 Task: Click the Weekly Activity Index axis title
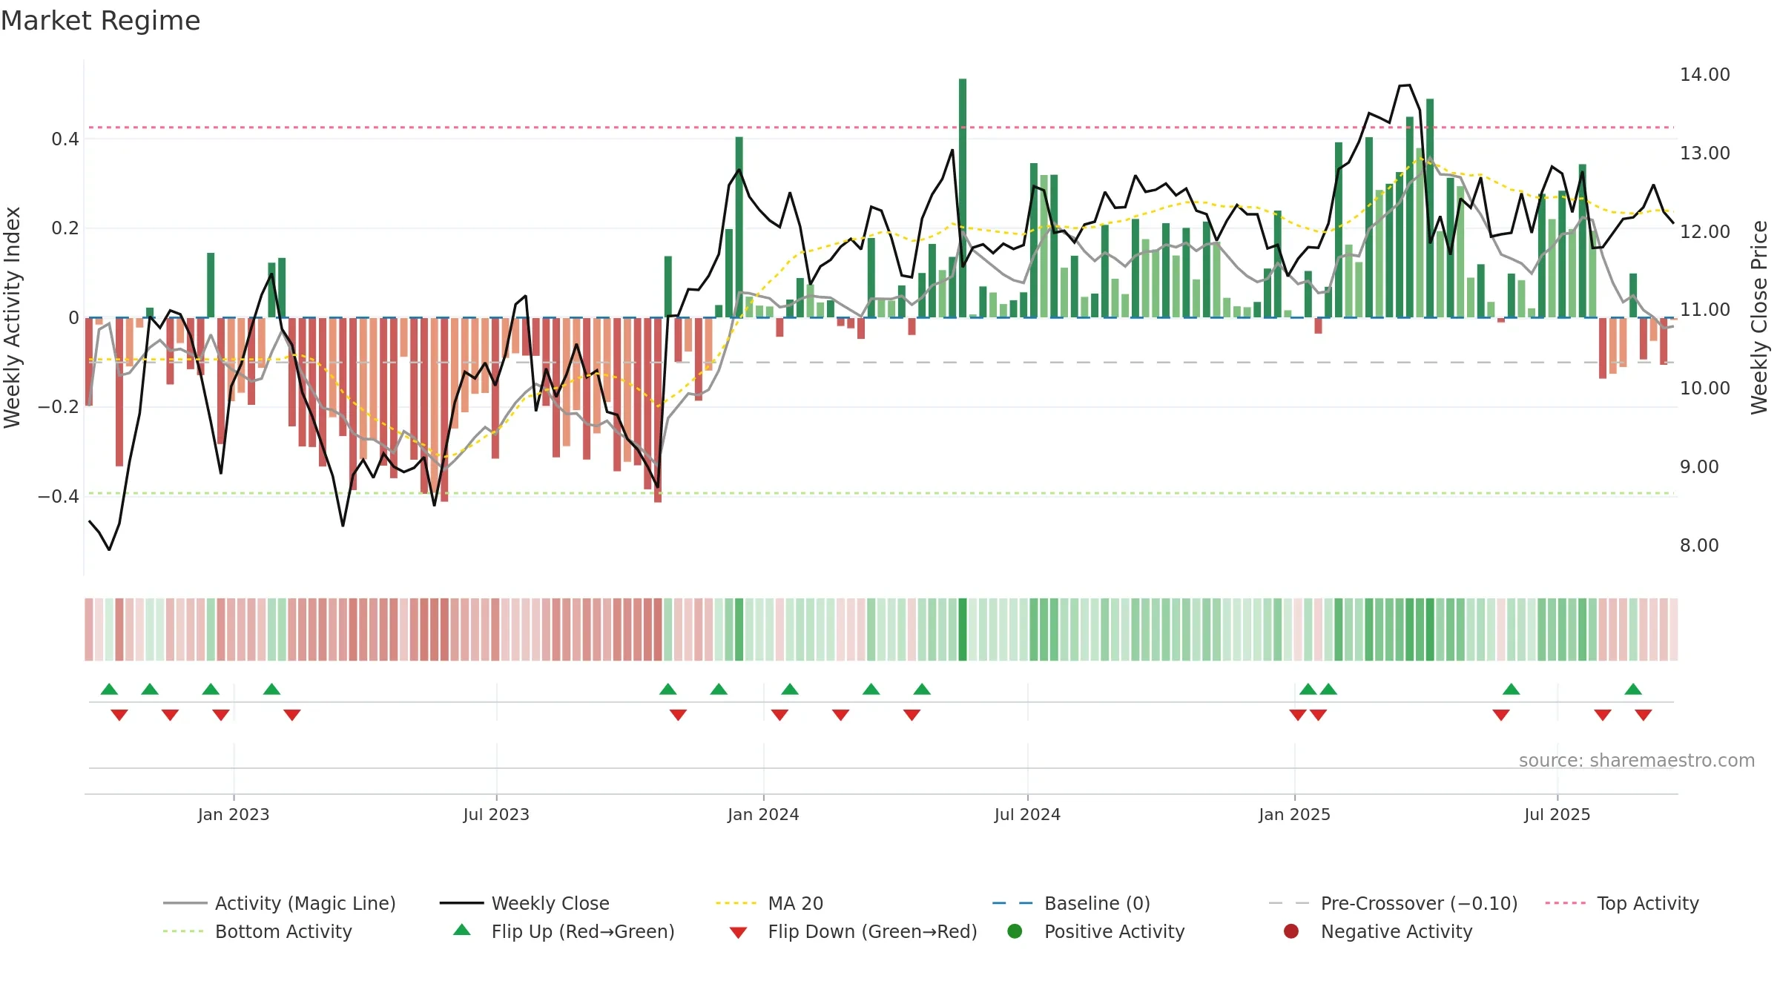click(13, 317)
